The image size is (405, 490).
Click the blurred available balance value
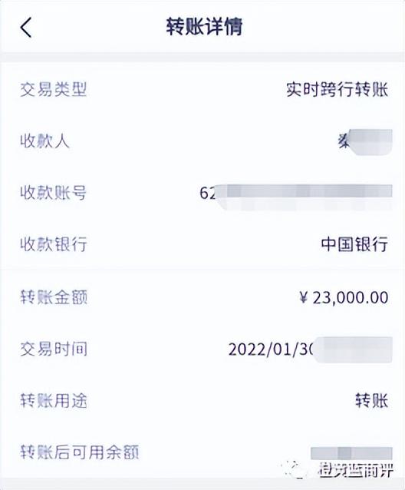[x=351, y=453]
